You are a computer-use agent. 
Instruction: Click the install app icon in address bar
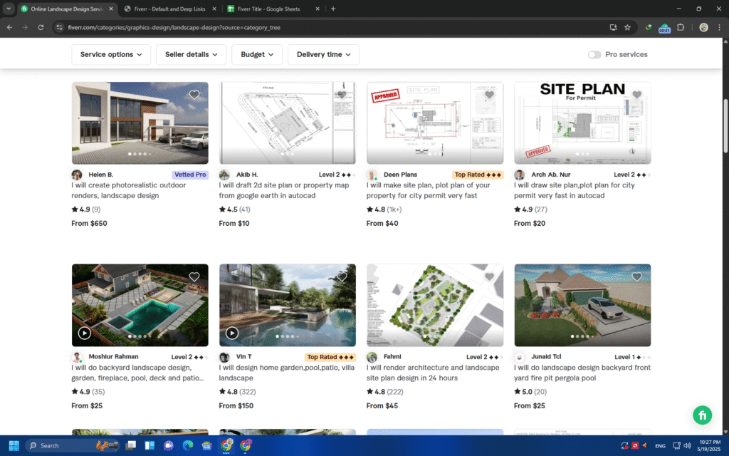(x=613, y=28)
